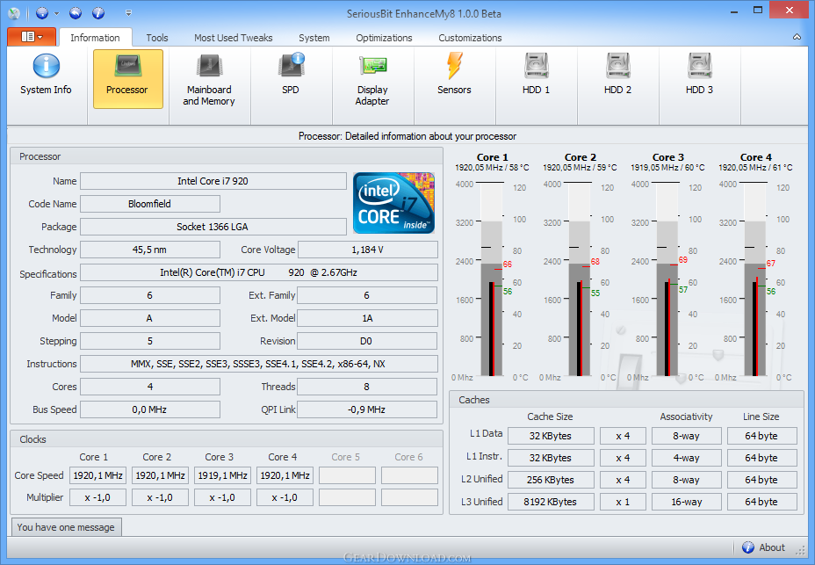Click the globe icon in title bar

42,13
